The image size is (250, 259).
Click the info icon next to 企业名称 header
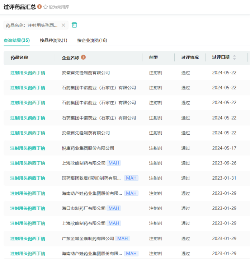(x=84, y=57)
